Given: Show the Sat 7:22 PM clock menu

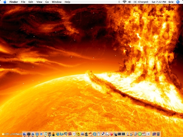Looking at the screenshot, I should pyautogui.click(x=159, y=2).
